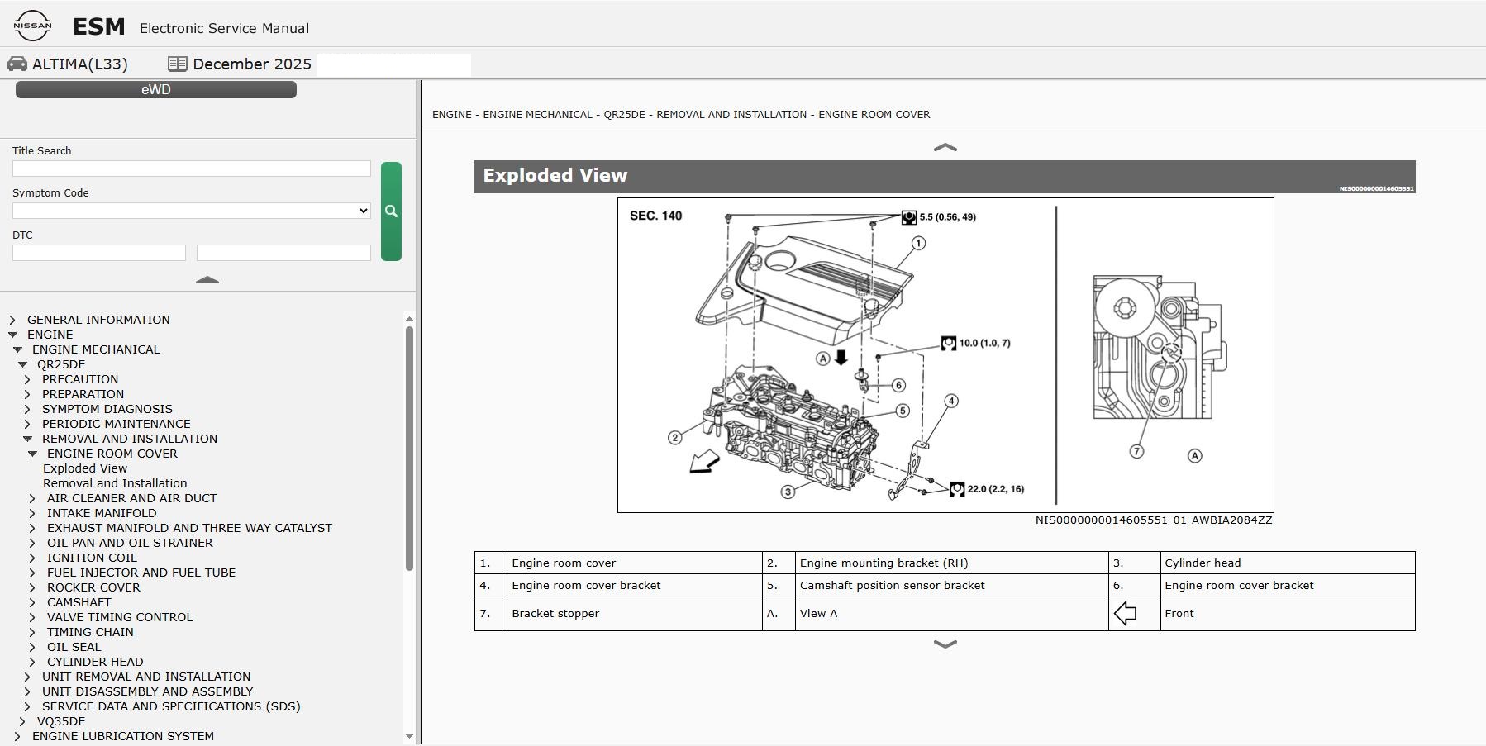This screenshot has width=1486, height=746.
Task: Open Exploded View tree entry
Action: point(85,468)
